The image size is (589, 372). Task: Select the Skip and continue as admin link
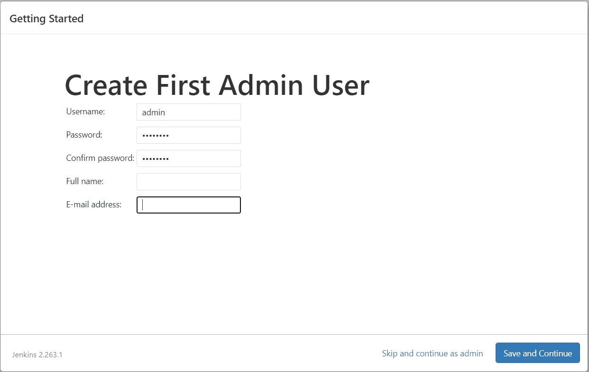tap(432, 353)
